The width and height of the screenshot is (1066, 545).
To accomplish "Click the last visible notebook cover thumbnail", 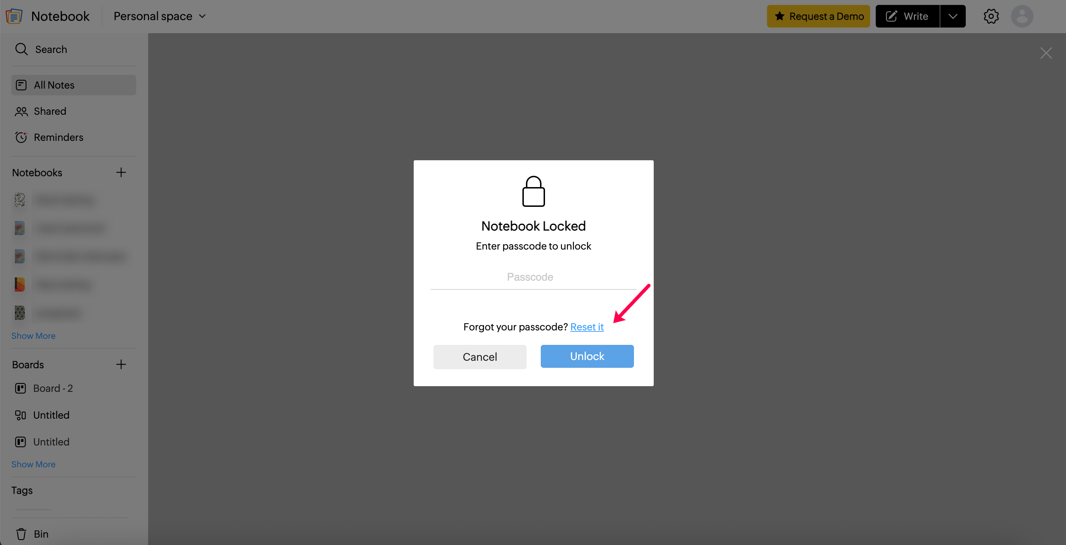I will click(19, 313).
